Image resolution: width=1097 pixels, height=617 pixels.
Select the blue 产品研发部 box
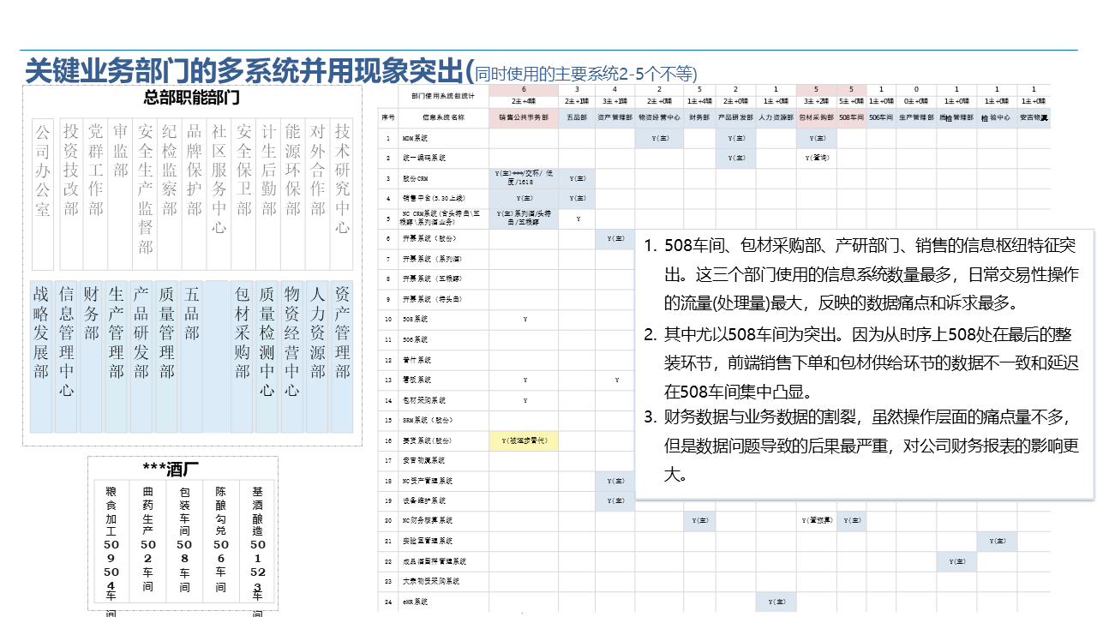click(x=141, y=356)
